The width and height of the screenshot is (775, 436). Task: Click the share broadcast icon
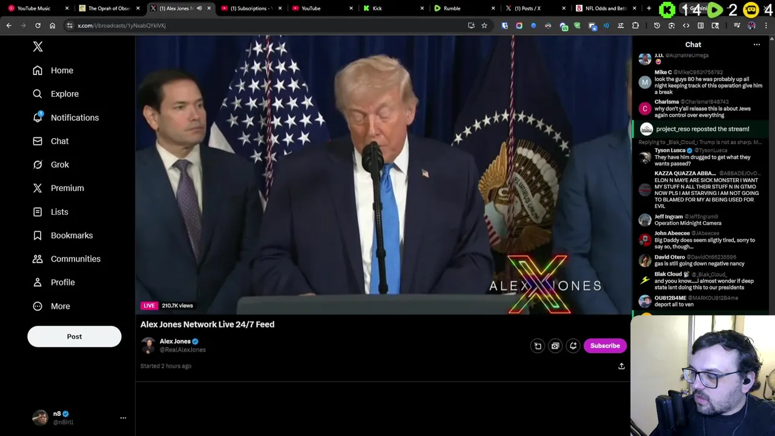[621, 366]
